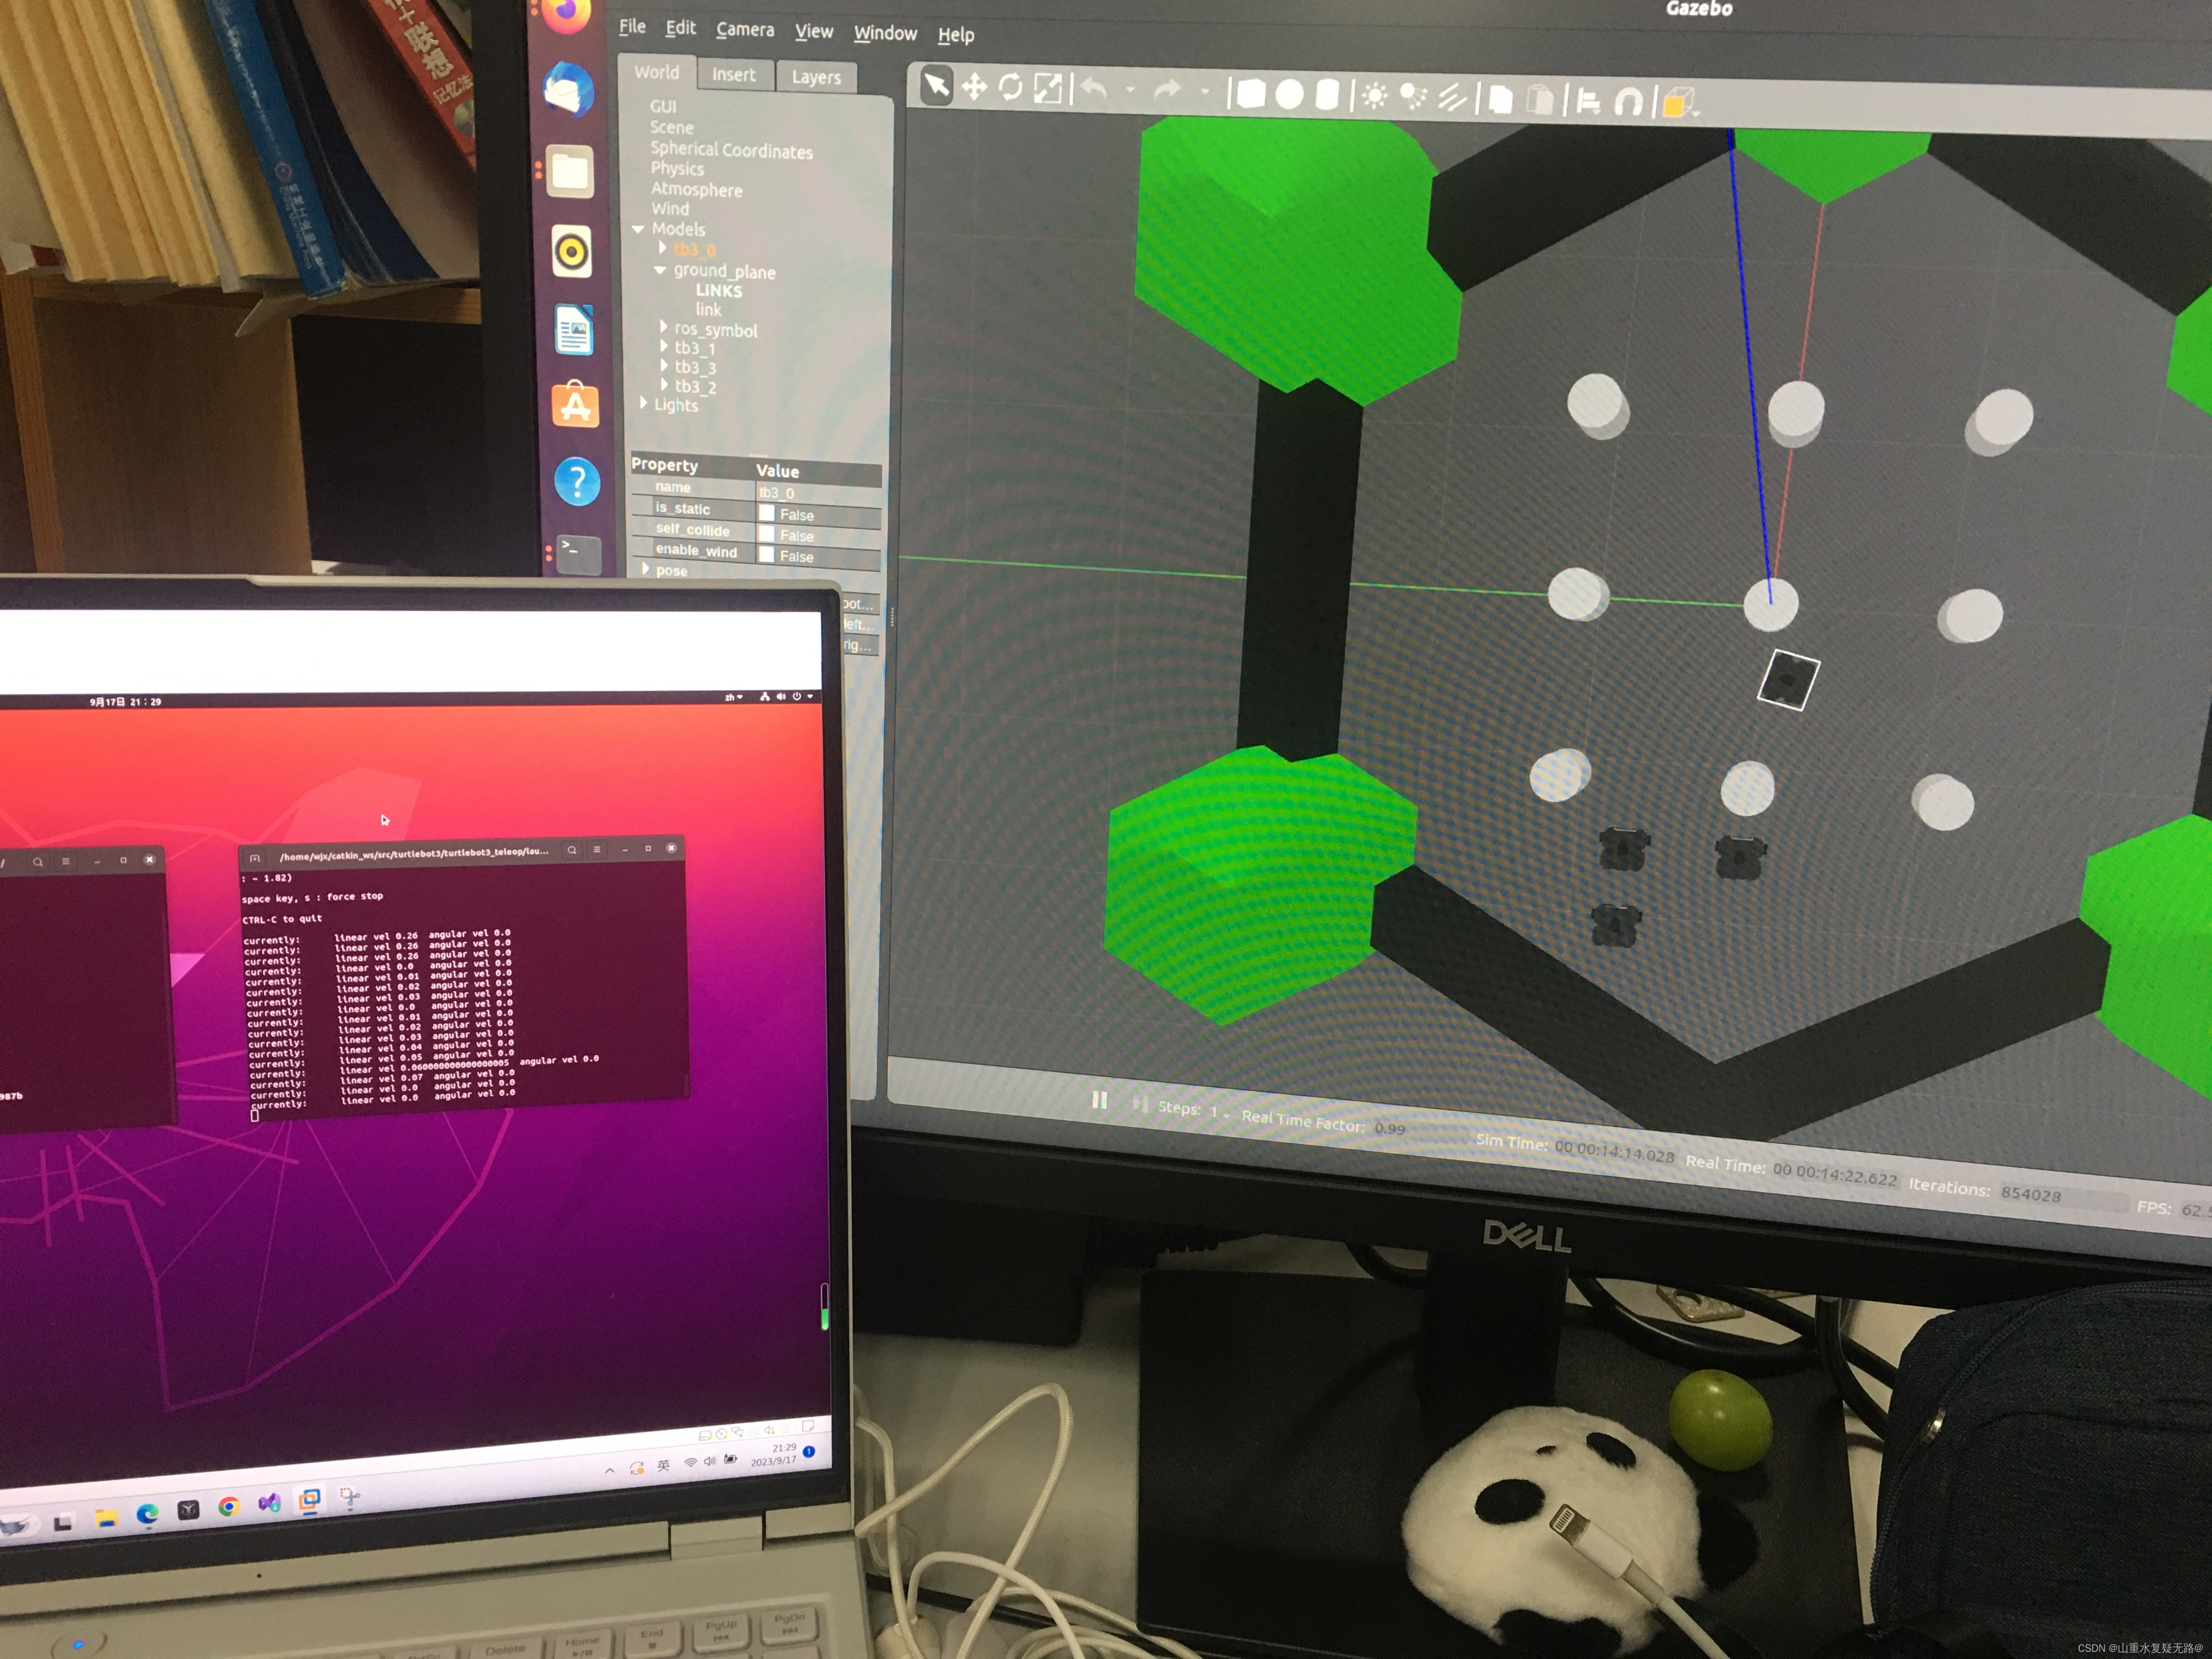Toggle the is_static checkbox
This screenshot has width=2212, height=1659.
tap(767, 513)
